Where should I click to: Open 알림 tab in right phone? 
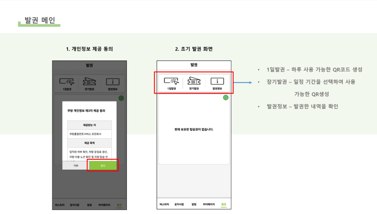(x=194, y=204)
